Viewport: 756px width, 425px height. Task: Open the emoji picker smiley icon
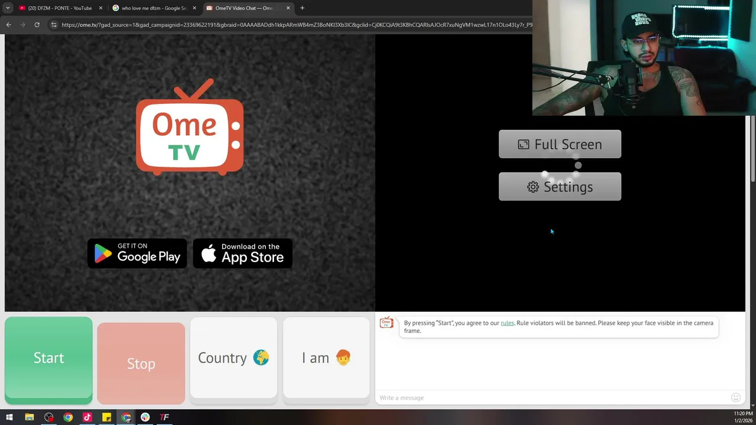pyautogui.click(x=735, y=398)
